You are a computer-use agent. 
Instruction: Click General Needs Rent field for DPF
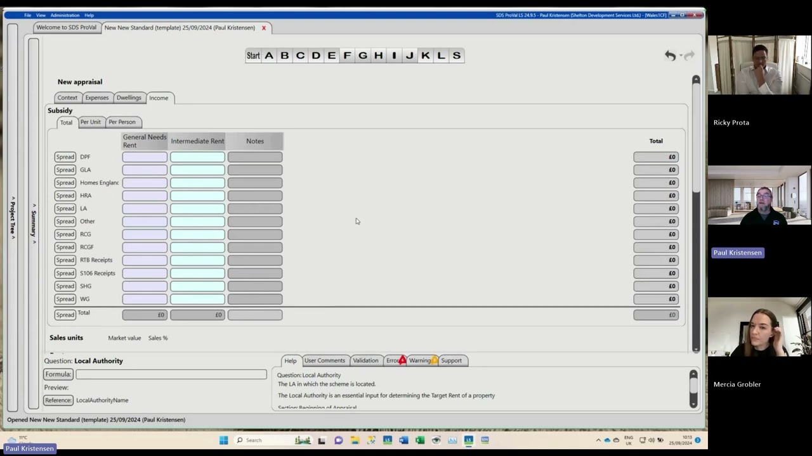pyautogui.click(x=145, y=157)
